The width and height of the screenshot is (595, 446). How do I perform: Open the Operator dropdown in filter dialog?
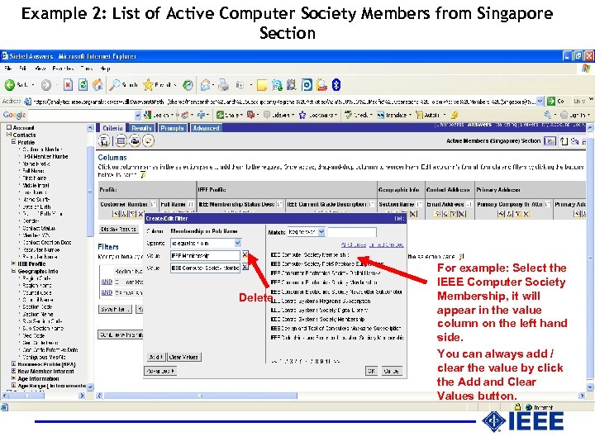(237, 243)
